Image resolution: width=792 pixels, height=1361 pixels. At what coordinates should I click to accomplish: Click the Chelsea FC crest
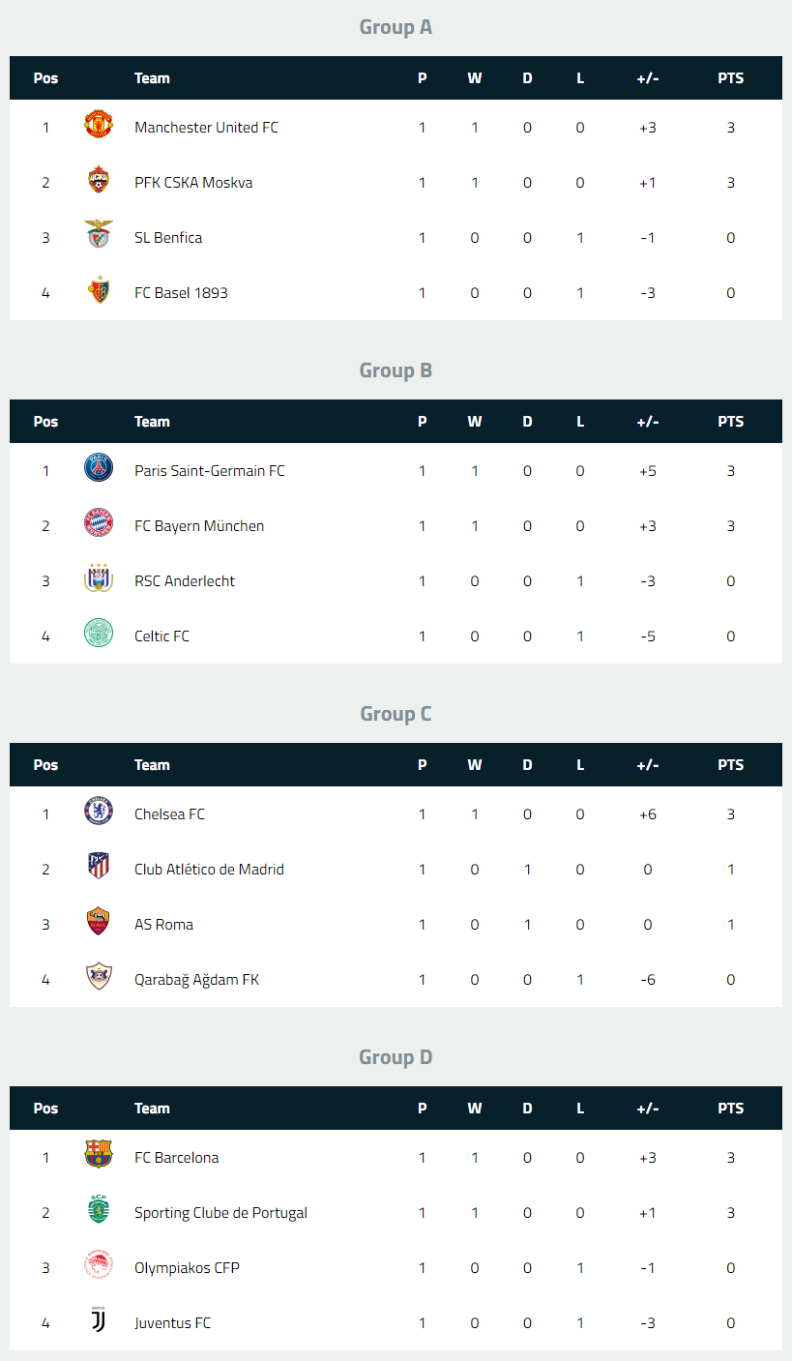point(99,814)
